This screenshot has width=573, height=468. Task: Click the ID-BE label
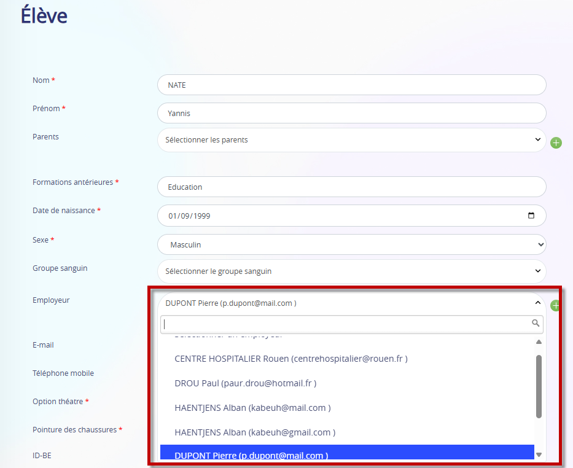(42, 456)
